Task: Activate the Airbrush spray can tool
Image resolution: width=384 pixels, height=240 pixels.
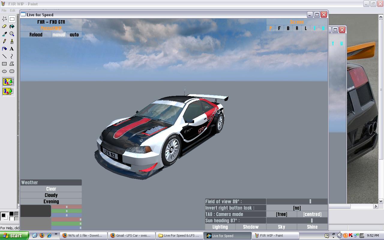Action: pos(4,49)
